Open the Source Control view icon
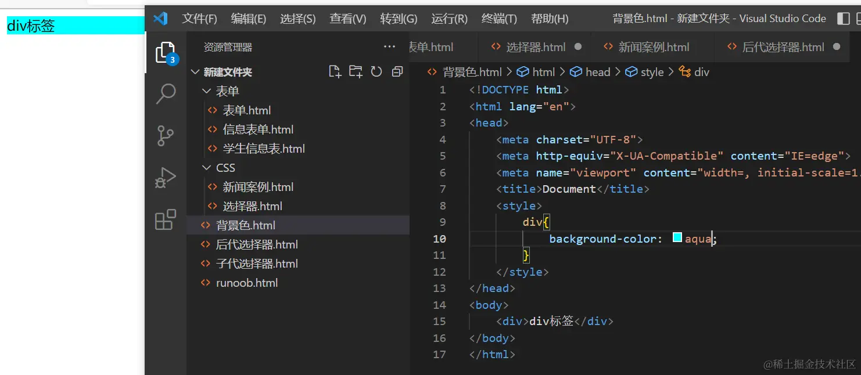The image size is (861, 375). 166,136
